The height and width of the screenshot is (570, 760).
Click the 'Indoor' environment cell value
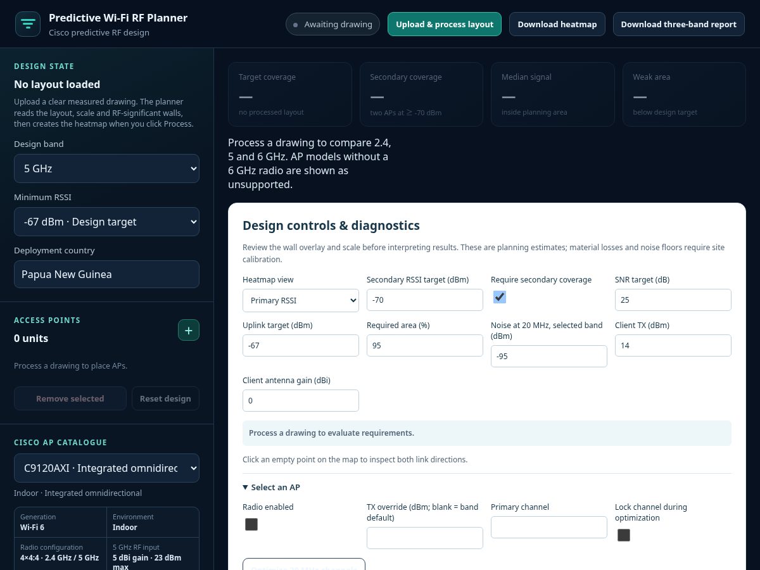[125, 527]
